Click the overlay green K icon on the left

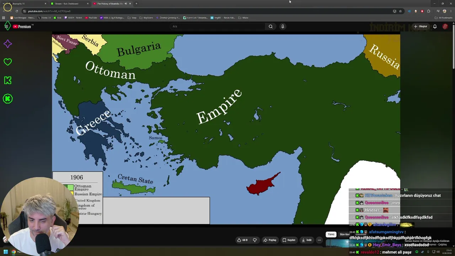pyautogui.click(x=7, y=80)
